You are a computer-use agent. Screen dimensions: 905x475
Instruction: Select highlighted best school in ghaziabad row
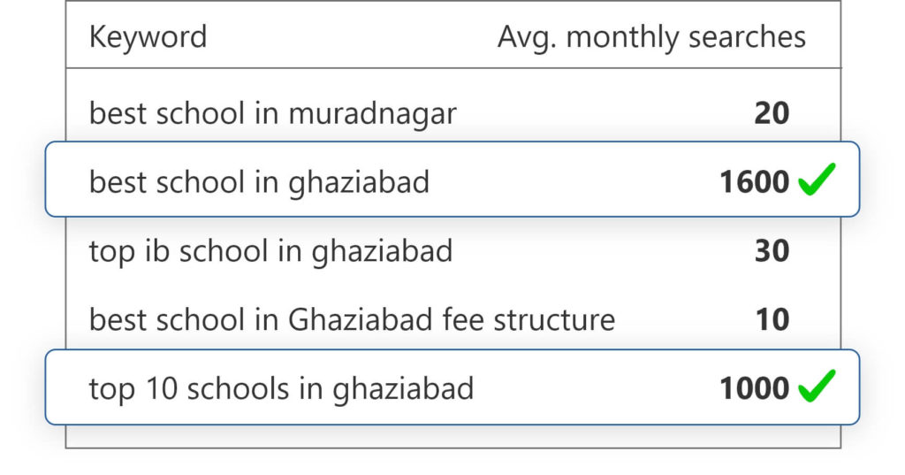click(452, 180)
